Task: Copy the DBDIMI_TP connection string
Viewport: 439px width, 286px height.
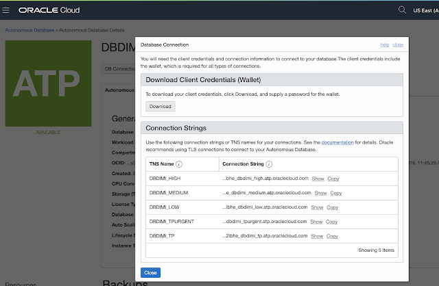Action: point(332,236)
